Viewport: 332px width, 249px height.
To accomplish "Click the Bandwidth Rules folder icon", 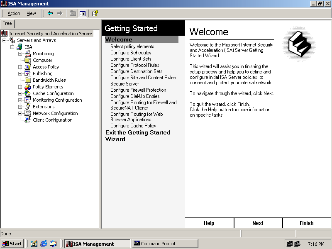I will click(x=28, y=80).
